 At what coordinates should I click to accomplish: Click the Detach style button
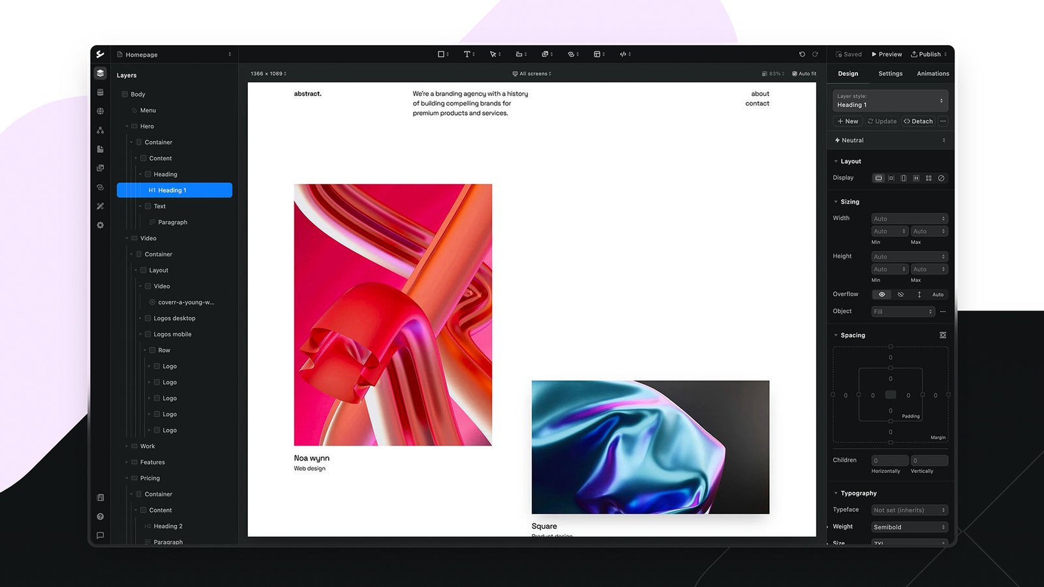pyautogui.click(x=918, y=121)
